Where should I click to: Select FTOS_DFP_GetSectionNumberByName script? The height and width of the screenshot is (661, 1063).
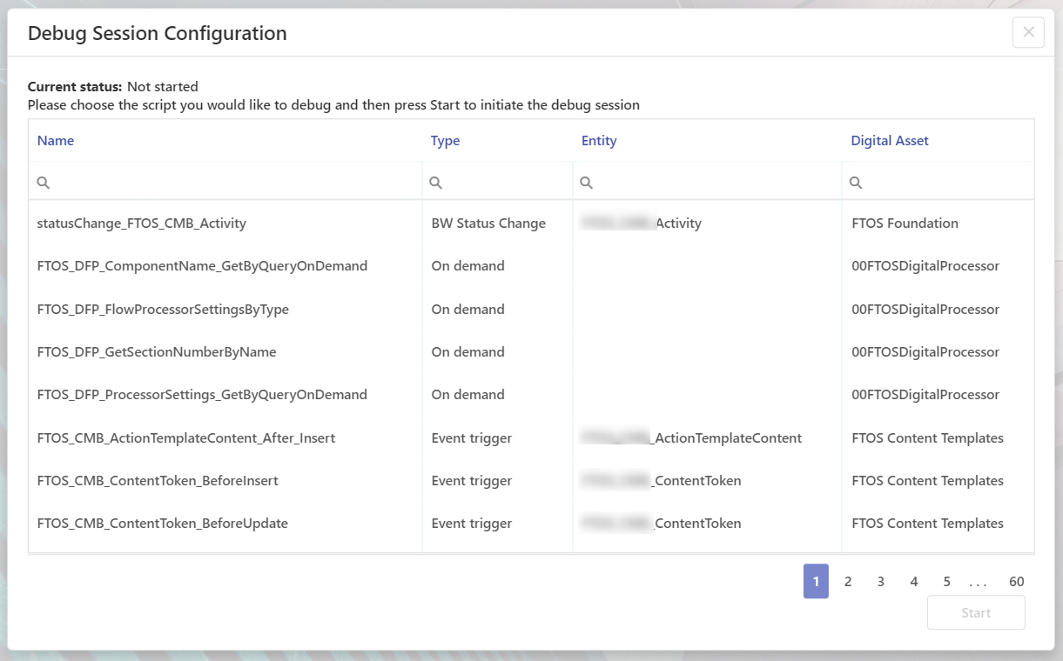tap(157, 352)
